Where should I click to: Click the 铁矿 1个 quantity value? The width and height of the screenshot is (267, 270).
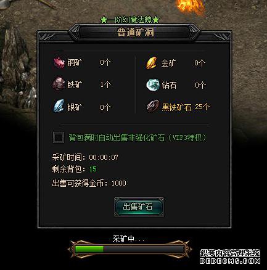coord(105,84)
